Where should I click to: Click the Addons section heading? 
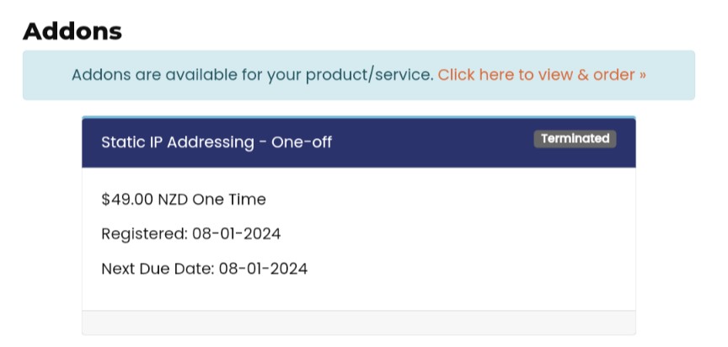pyautogui.click(x=72, y=31)
